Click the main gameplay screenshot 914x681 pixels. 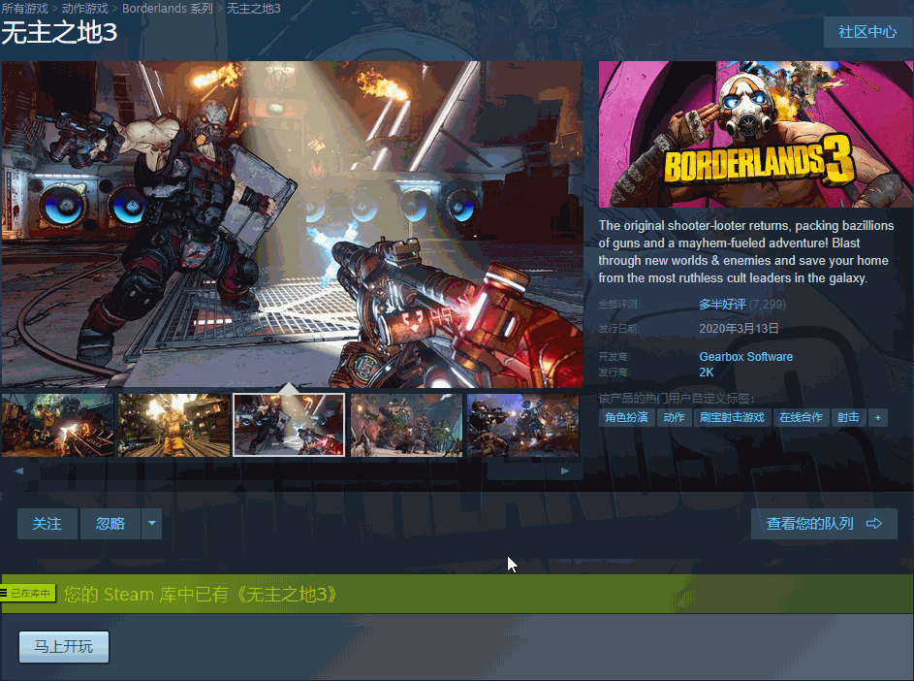click(x=292, y=224)
